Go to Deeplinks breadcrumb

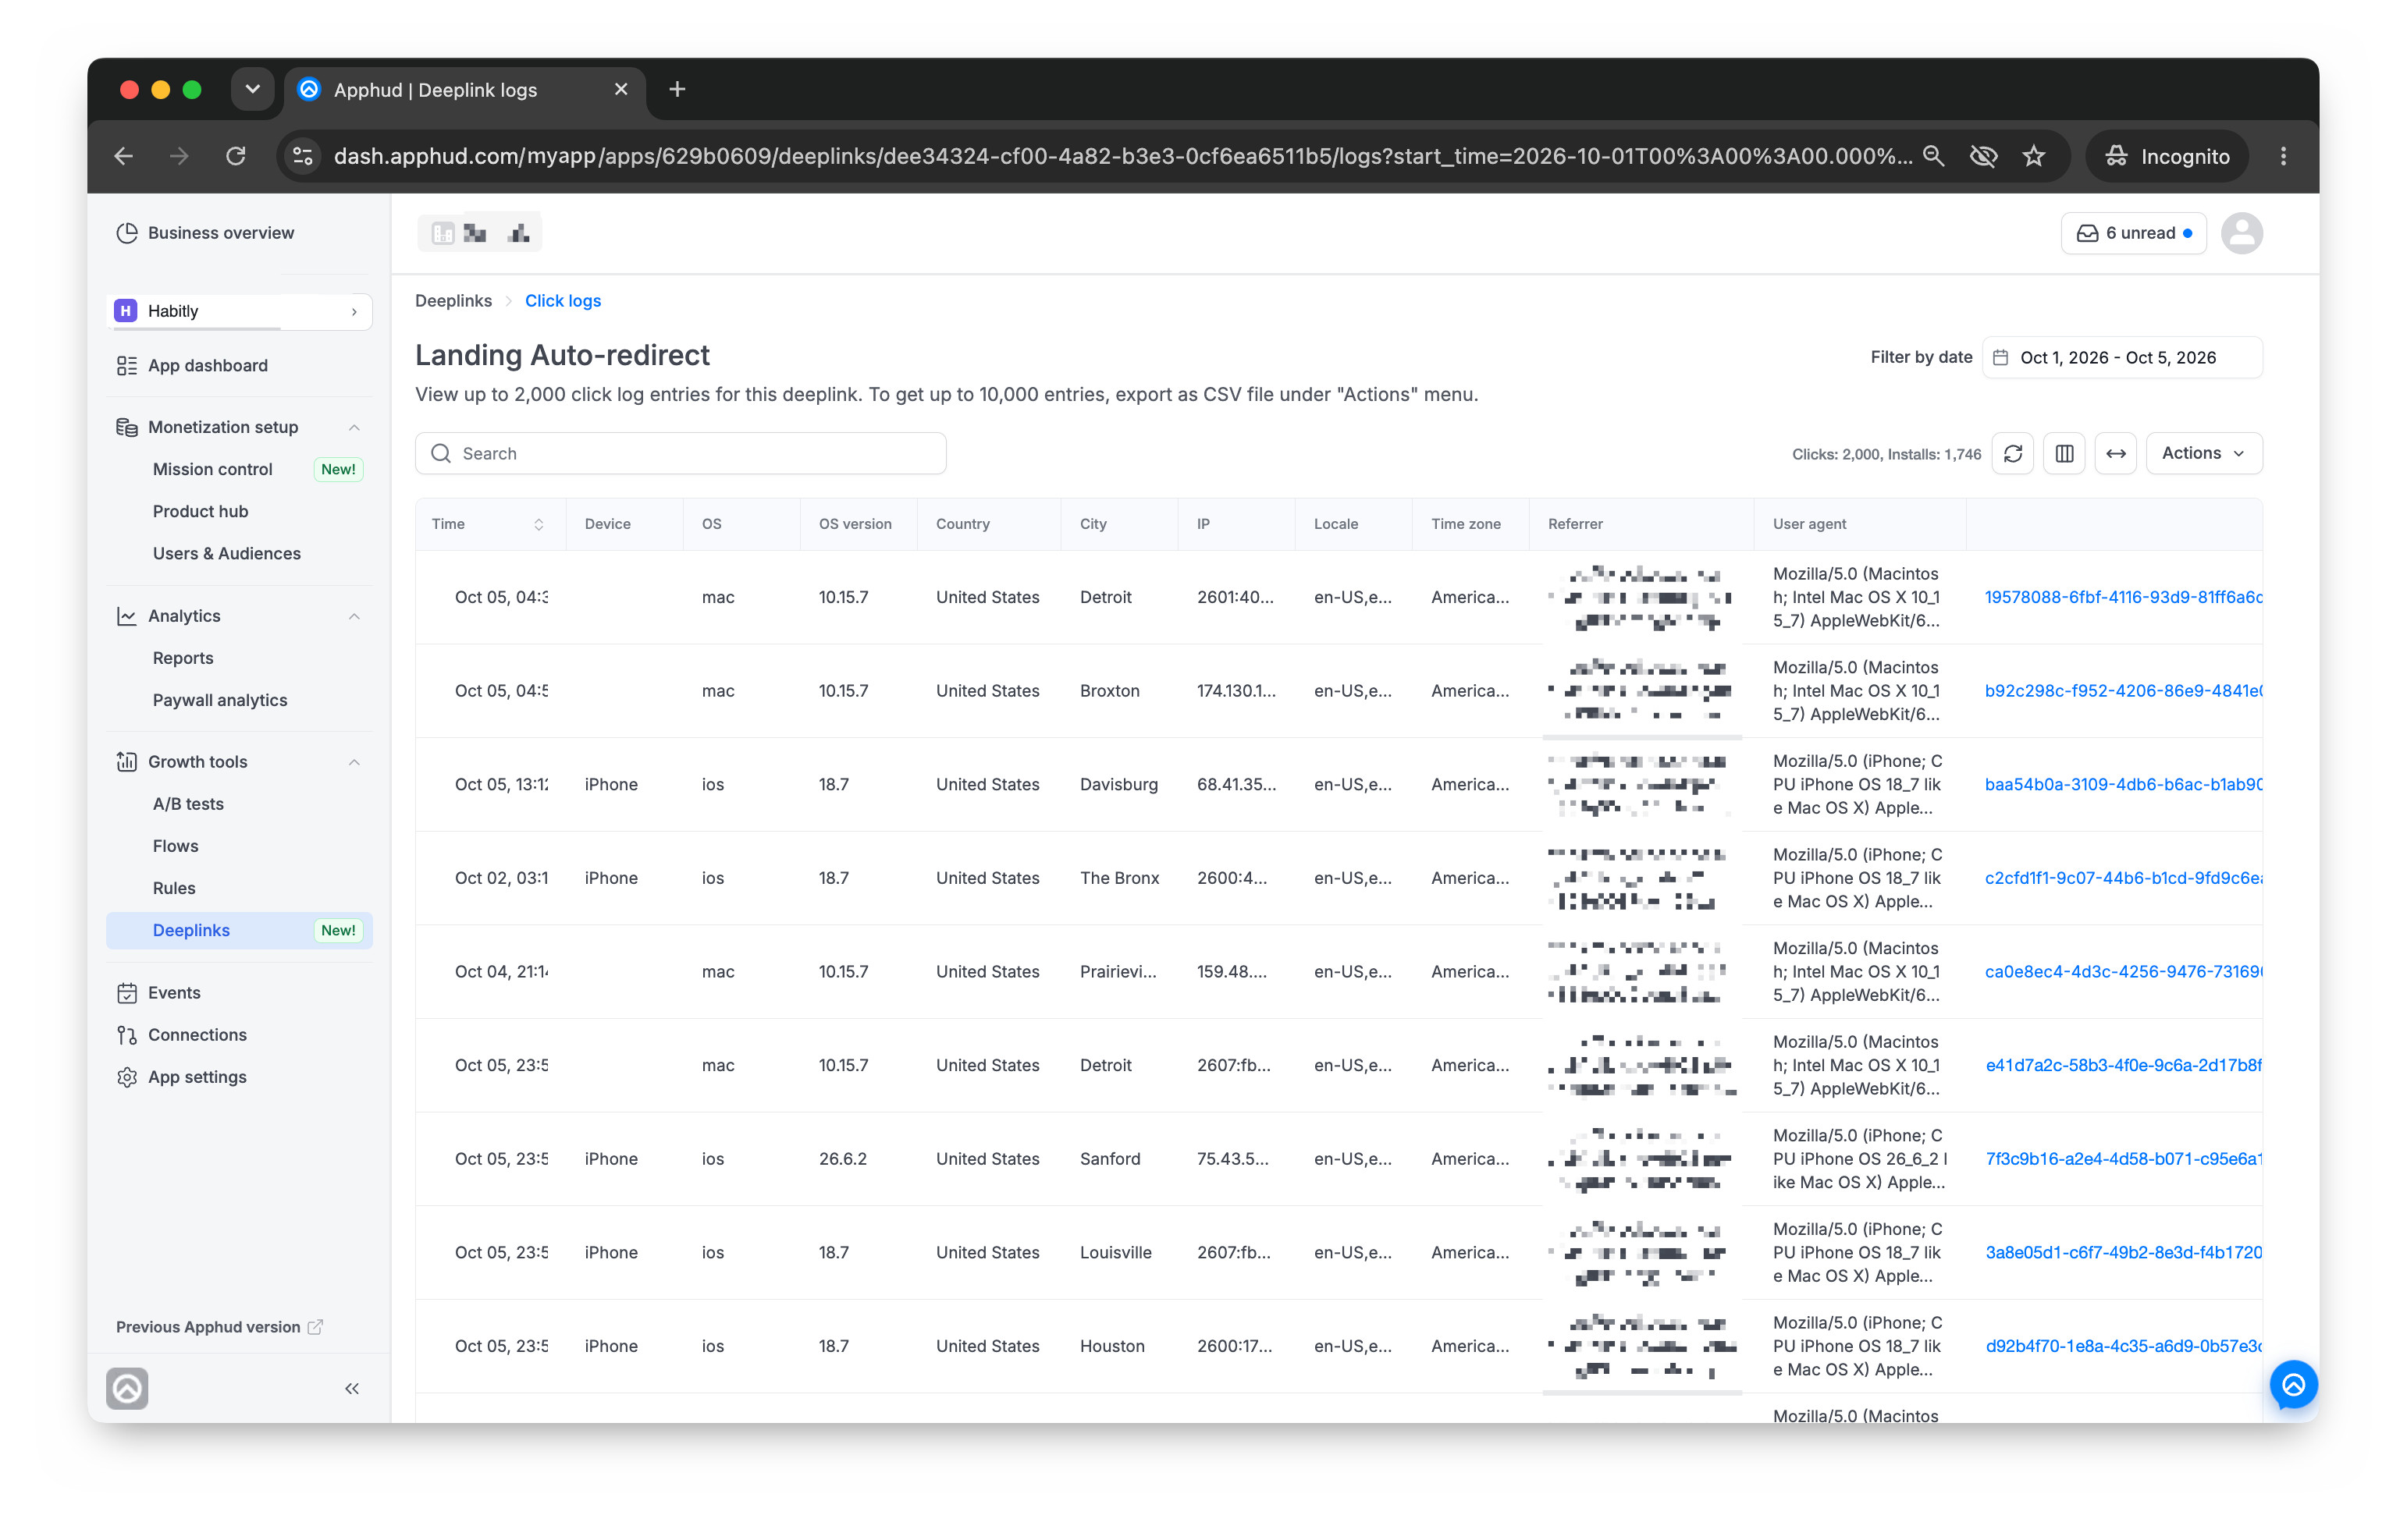point(453,301)
